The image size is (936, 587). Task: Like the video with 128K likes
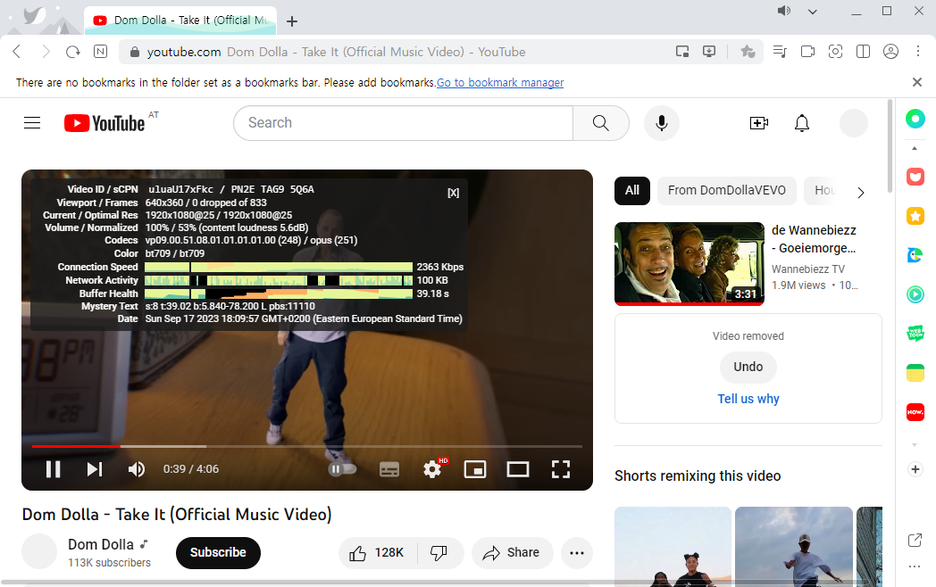(x=377, y=553)
